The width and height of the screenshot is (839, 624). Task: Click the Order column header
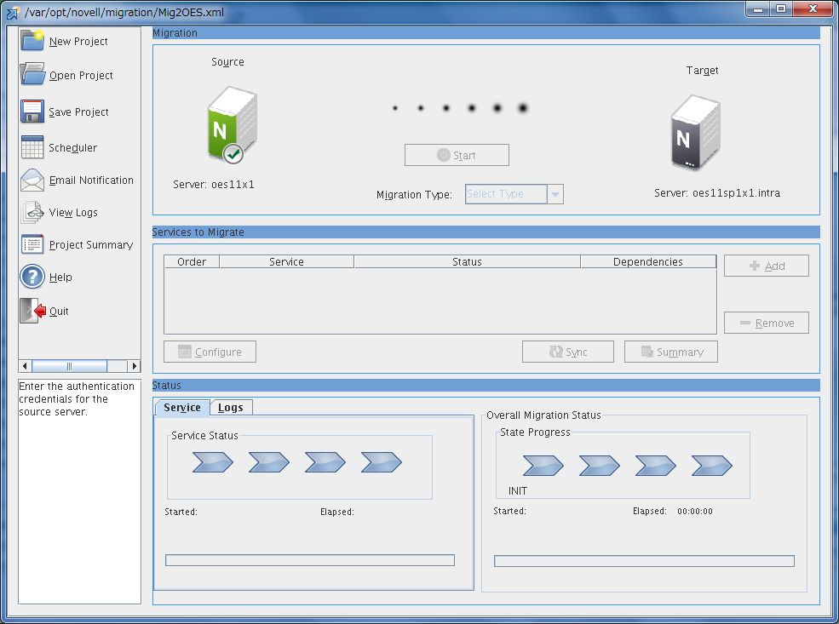click(192, 261)
